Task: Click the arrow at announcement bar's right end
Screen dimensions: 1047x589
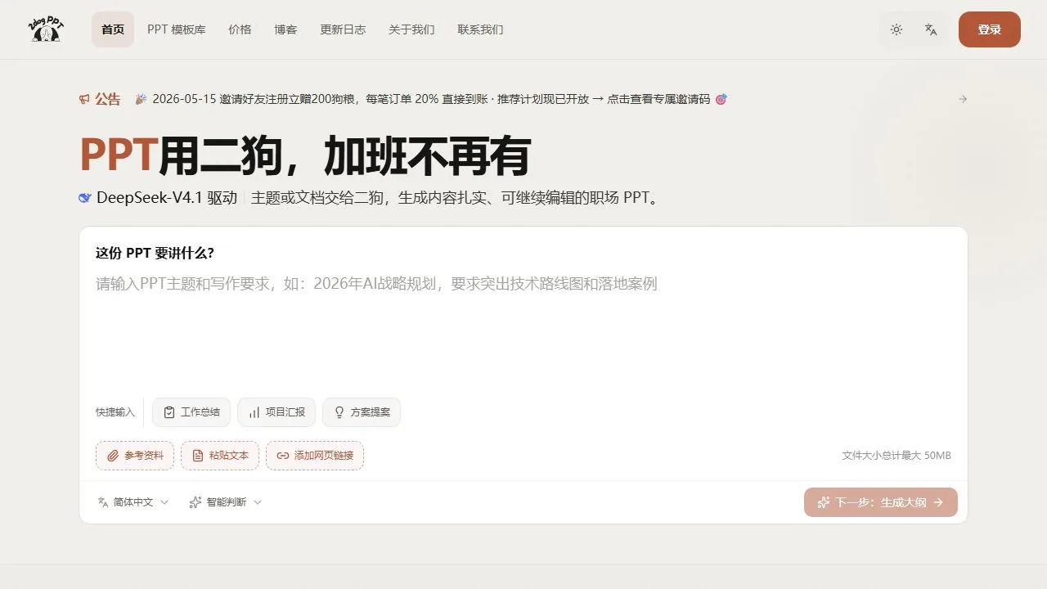Action: (963, 99)
